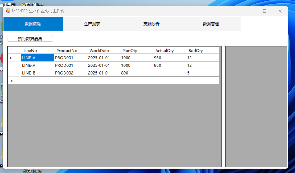Select the BadQty 5 cell
Image resolution: width=295 pixels, height=173 pixels.
tap(203, 73)
